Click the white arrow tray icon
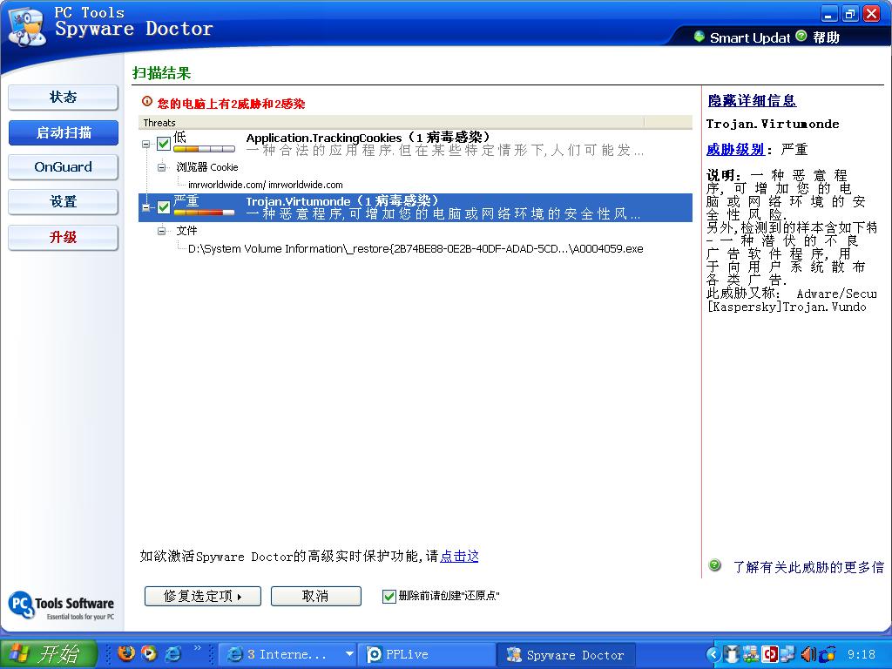The width and height of the screenshot is (892, 669). click(x=732, y=654)
